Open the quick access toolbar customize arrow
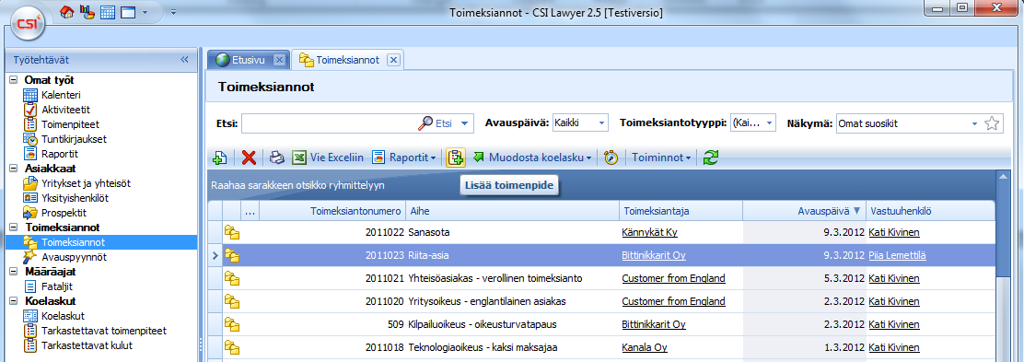 [173, 12]
